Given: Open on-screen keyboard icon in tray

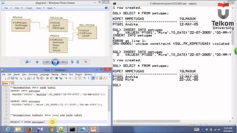Looking at the screenshot, I should pos(197,129).
